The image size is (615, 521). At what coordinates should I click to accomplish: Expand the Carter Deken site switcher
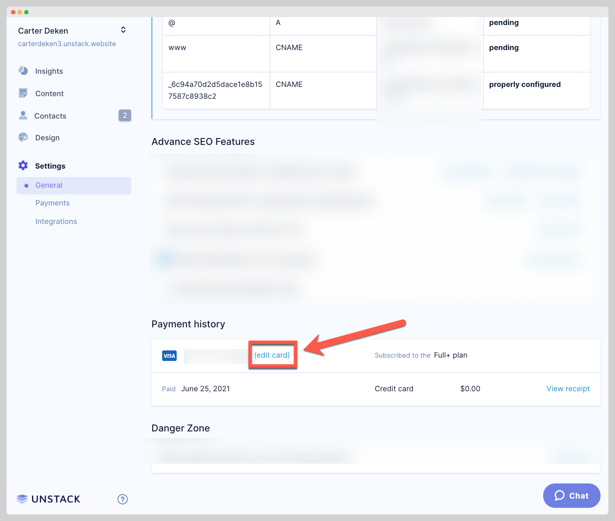(123, 30)
